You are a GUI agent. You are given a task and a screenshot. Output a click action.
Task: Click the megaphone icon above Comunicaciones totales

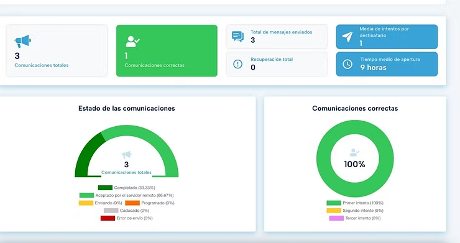tap(22, 41)
